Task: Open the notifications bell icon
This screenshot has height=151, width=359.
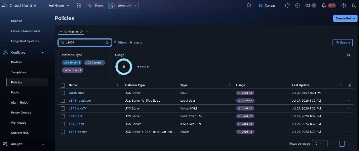Action: tap(324, 6)
